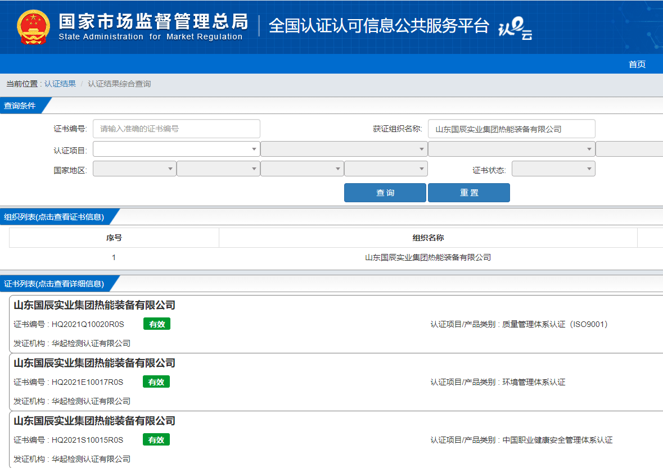Click certificate number HQ2021Q10020R0S
Image resolution: width=663 pixels, height=468 pixels.
coord(88,324)
